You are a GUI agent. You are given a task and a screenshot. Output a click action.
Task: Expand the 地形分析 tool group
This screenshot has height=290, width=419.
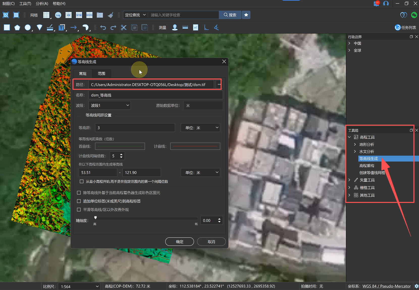tap(355, 144)
